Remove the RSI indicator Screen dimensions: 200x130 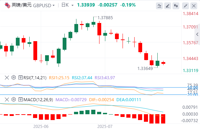(x=7, y=78)
